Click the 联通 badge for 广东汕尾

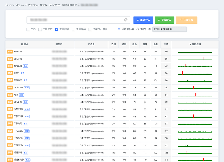click(x=10, y=124)
